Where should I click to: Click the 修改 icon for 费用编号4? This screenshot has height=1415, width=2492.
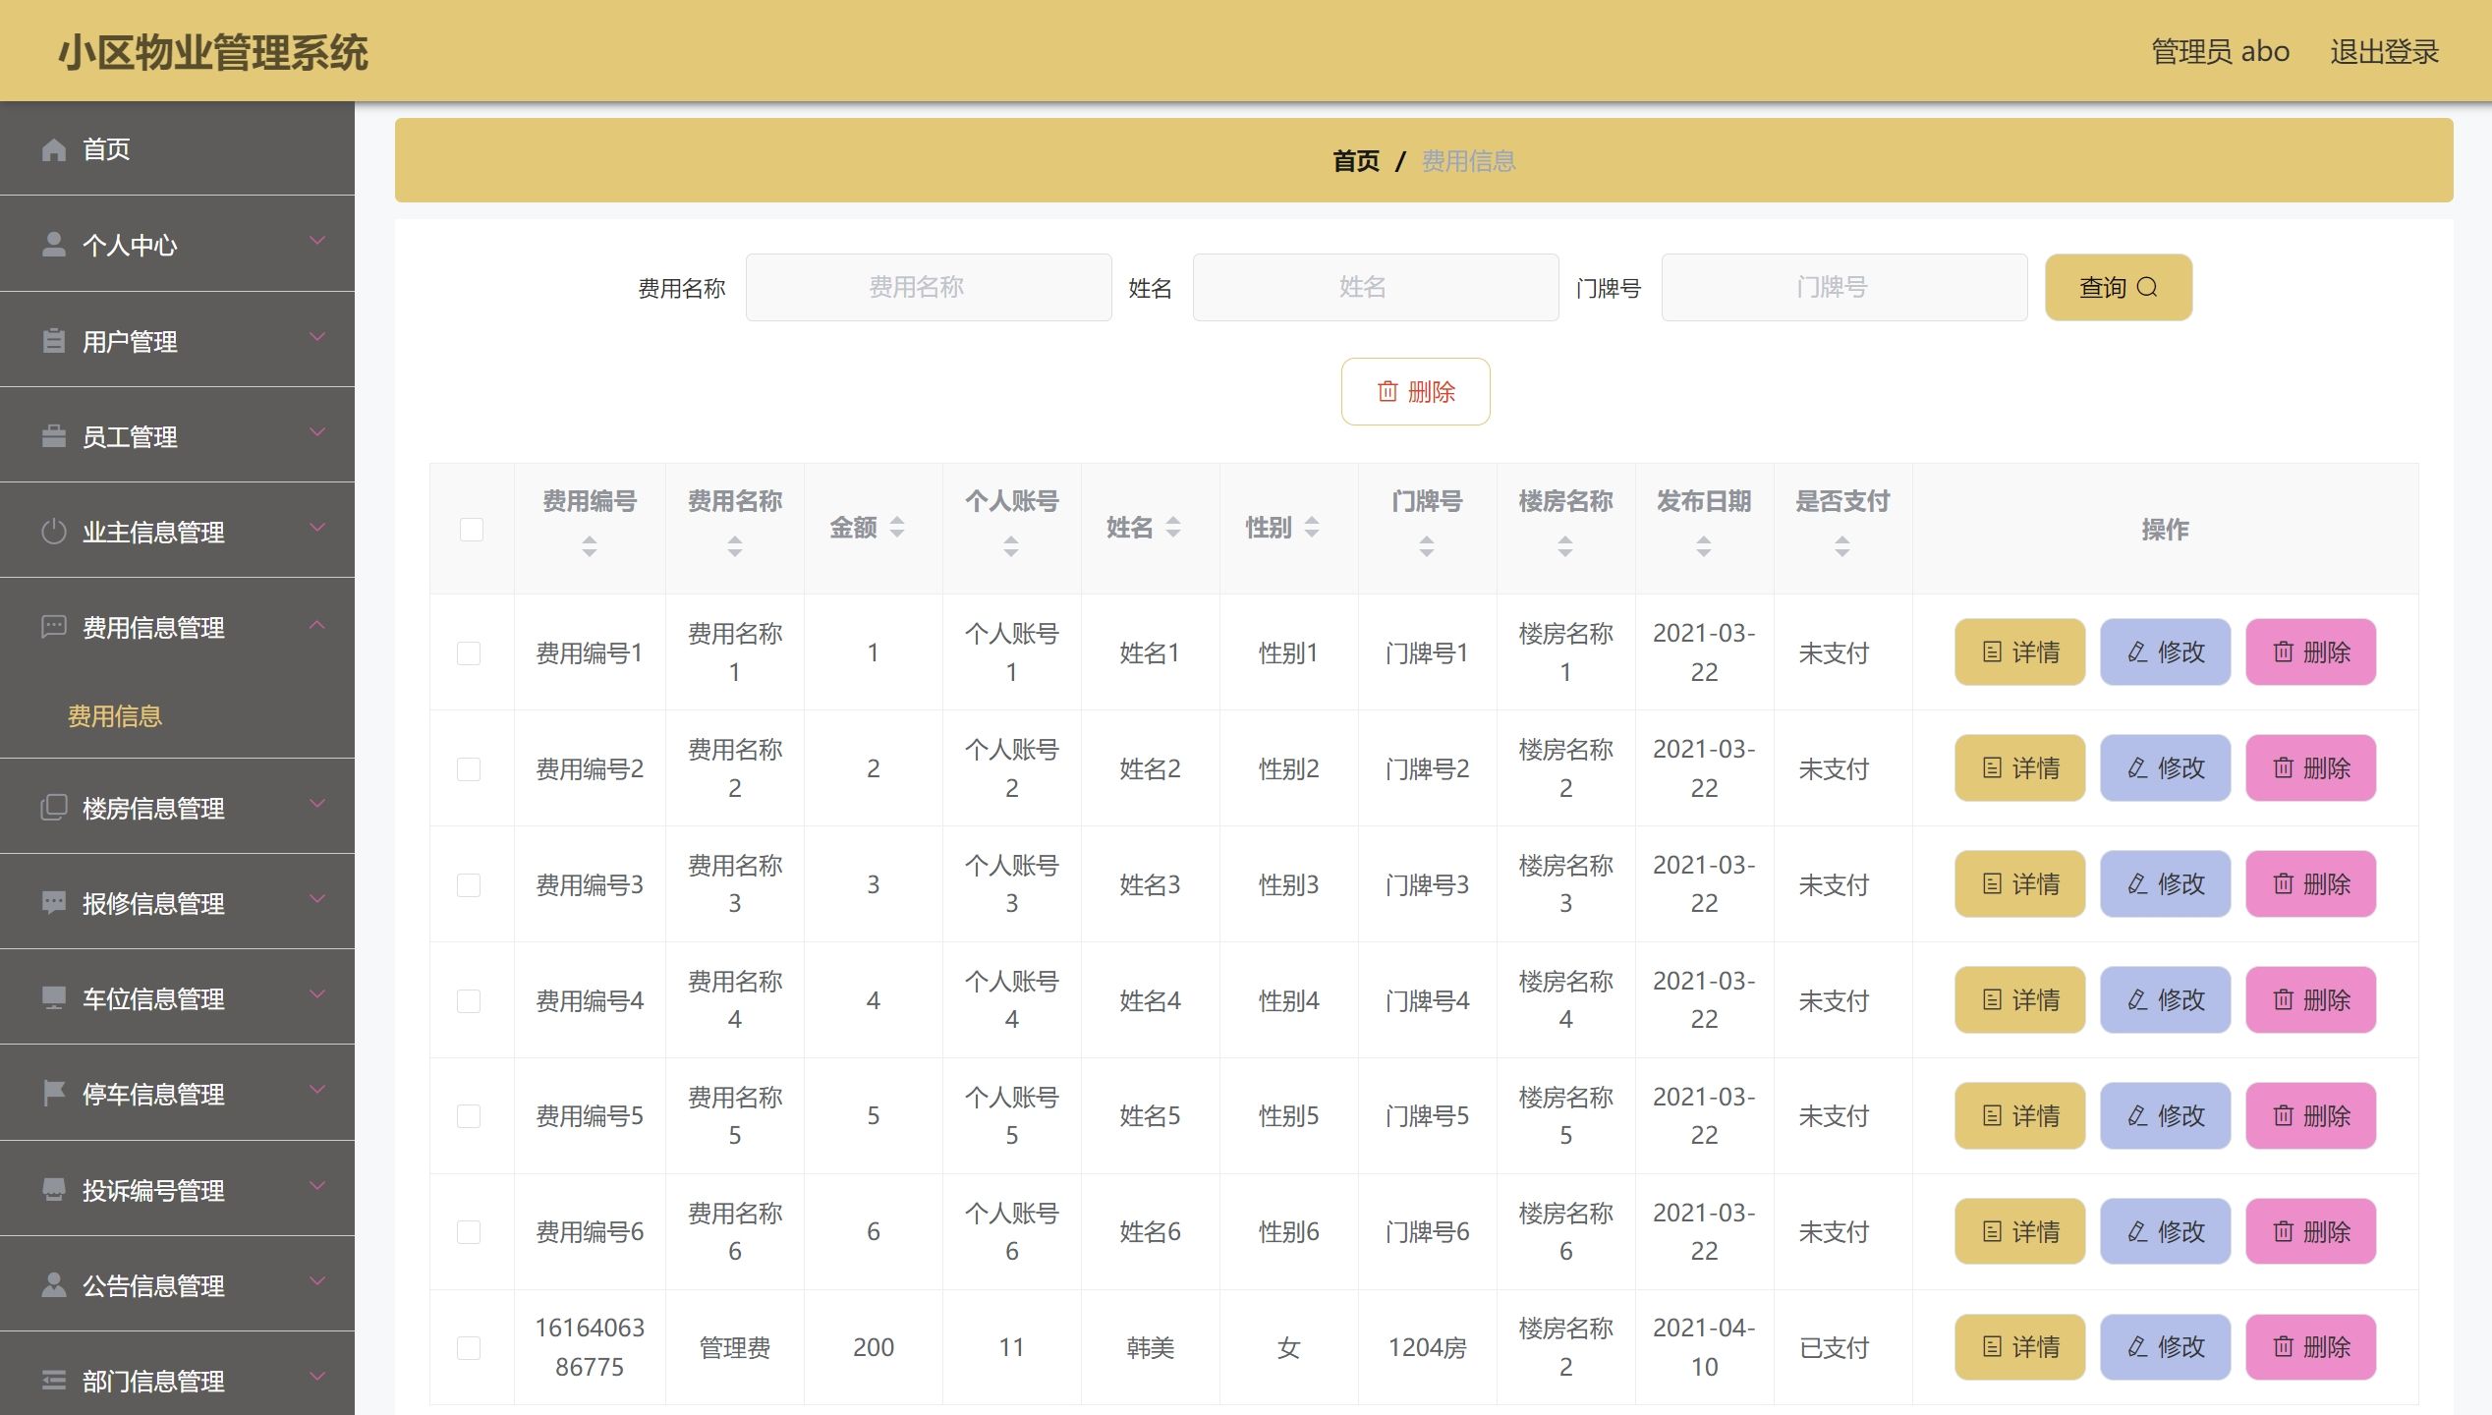pyautogui.click(x=2167, y=999)
